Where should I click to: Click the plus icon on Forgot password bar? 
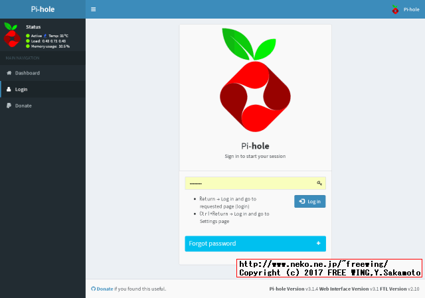click(319, 244)
